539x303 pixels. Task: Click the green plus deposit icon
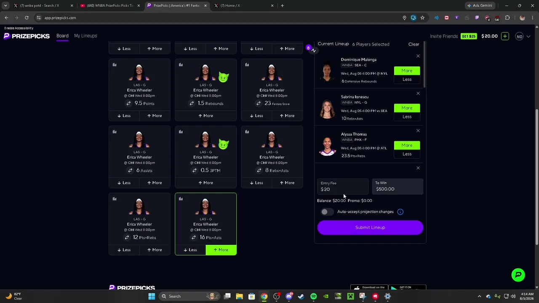[x=505, y=36]
